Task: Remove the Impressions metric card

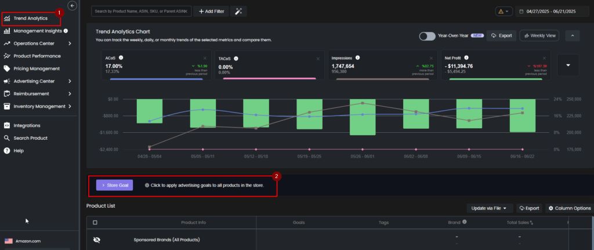Action: [x=431, y=59]
